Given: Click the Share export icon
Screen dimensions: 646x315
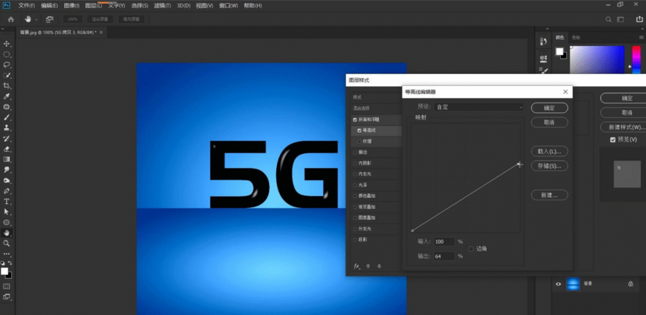Looking at the screenshot, I should [641, 20].
